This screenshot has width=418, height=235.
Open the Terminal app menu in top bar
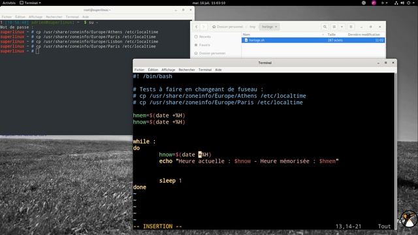tap(30, 3)
